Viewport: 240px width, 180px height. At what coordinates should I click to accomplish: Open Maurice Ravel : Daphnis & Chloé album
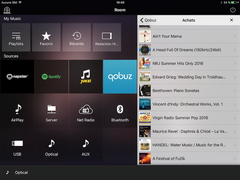pos(189,131)
